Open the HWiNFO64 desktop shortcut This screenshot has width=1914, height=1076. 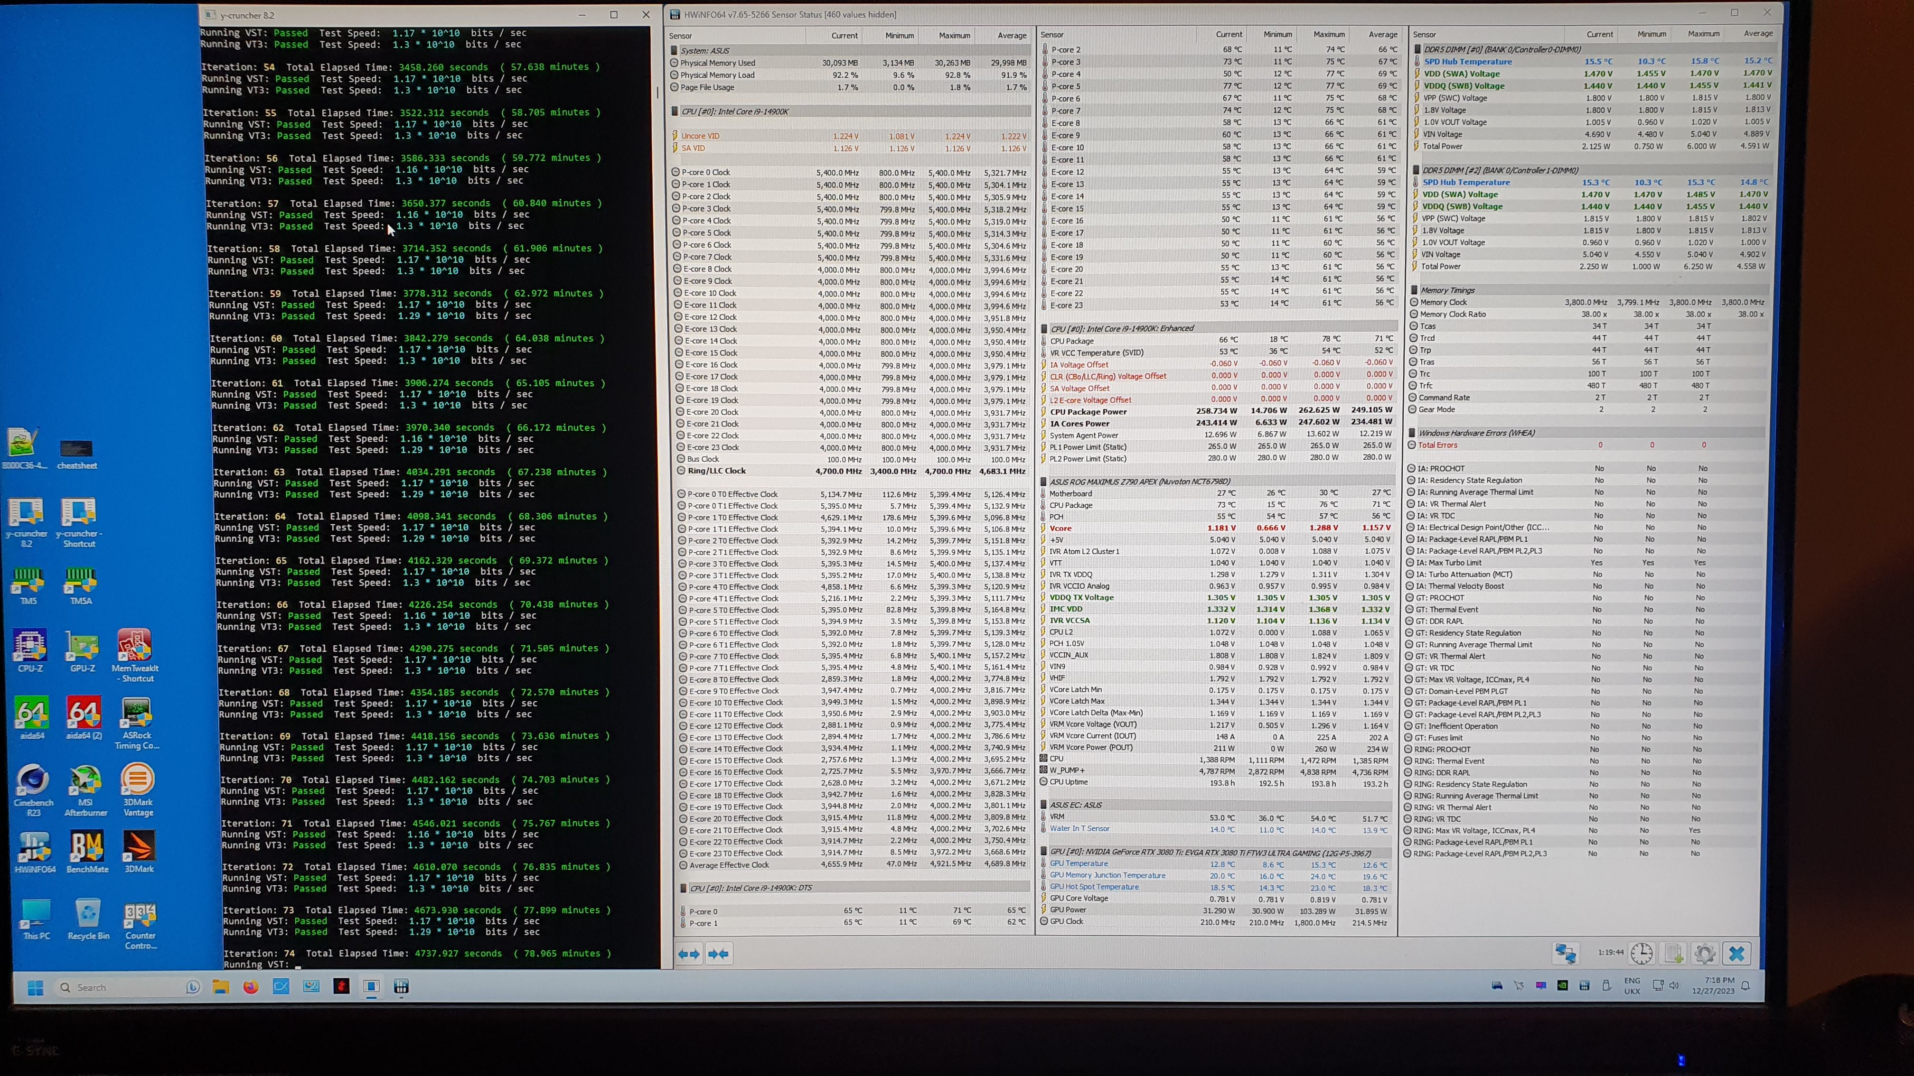click(x=35, y=853)
